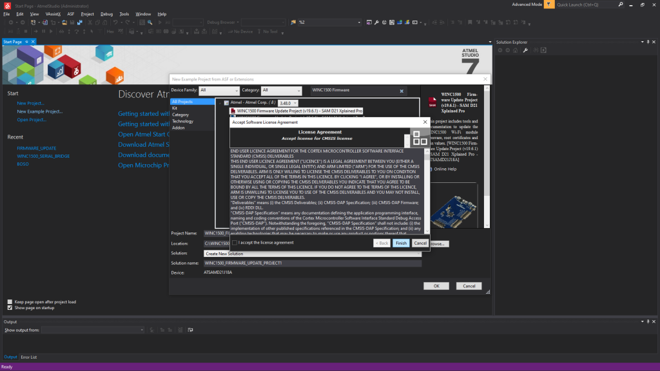Click the SAM project file icon in description pane
The height and width of the screenshot is (371, 660).
432,102
